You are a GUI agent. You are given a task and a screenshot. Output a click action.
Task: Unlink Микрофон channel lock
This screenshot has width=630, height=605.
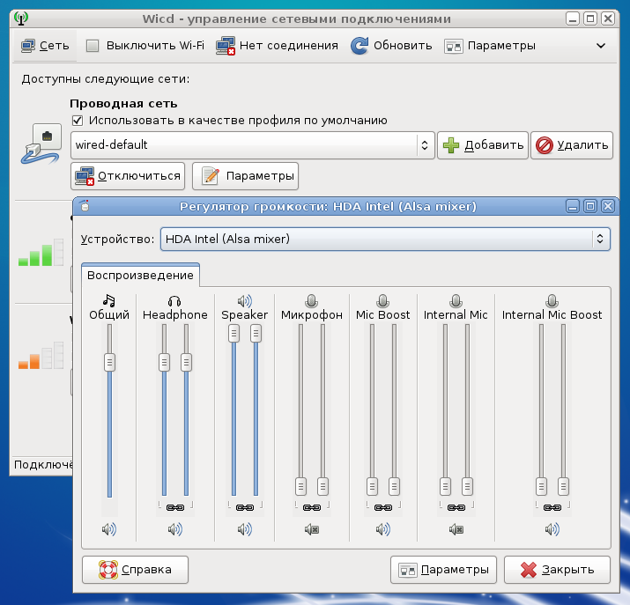[x=312, y=507]
